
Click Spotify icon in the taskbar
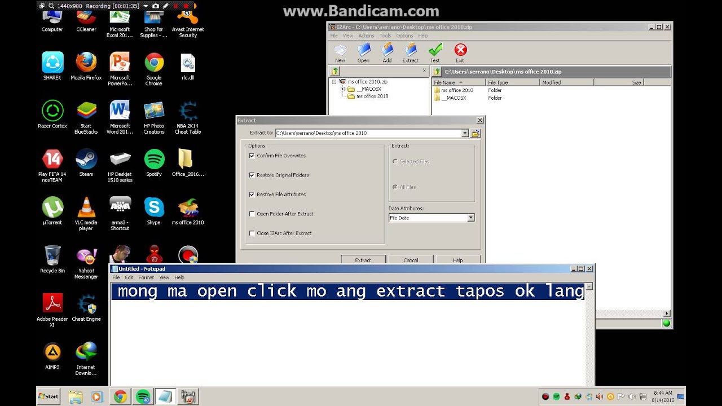143,396
